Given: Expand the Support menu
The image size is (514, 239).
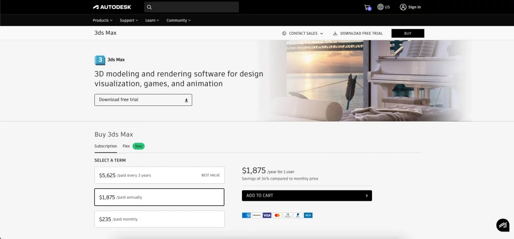Looking at the screenshot, I should (x=129, y=20).
